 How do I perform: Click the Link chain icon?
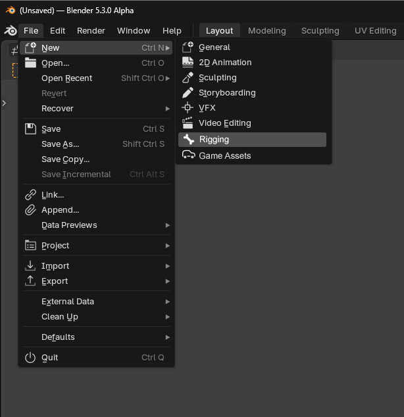30,195
